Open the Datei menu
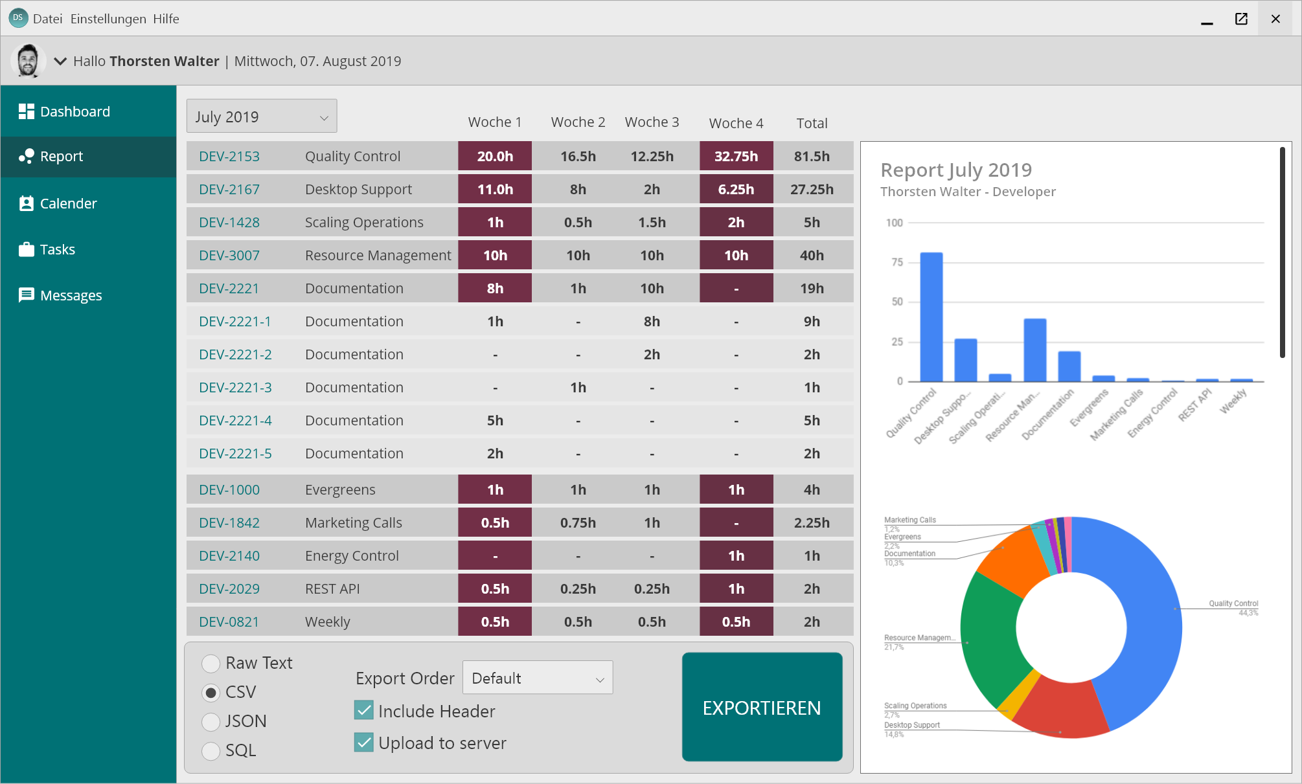 click(47, 19)
